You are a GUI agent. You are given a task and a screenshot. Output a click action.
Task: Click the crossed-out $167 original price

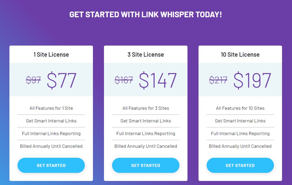[x=124, y=80]
